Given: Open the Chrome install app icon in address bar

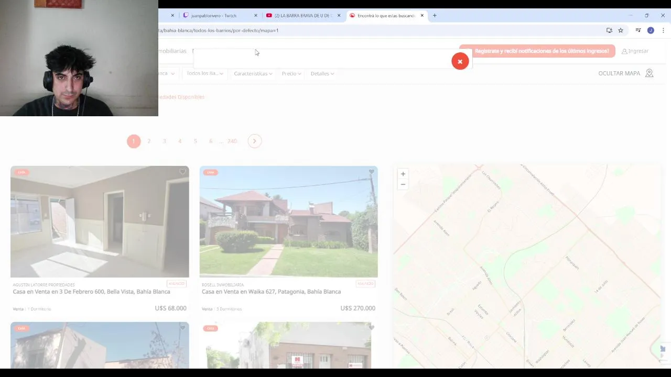Looking at the screenshot, I should coord(609,30).
